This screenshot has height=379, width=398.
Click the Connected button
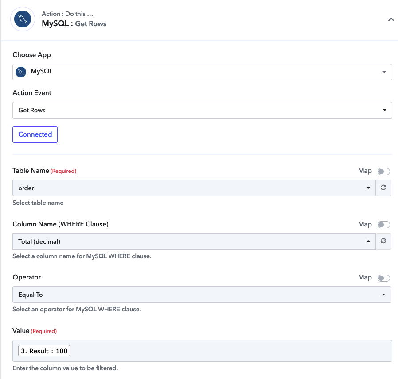[35, 134]
